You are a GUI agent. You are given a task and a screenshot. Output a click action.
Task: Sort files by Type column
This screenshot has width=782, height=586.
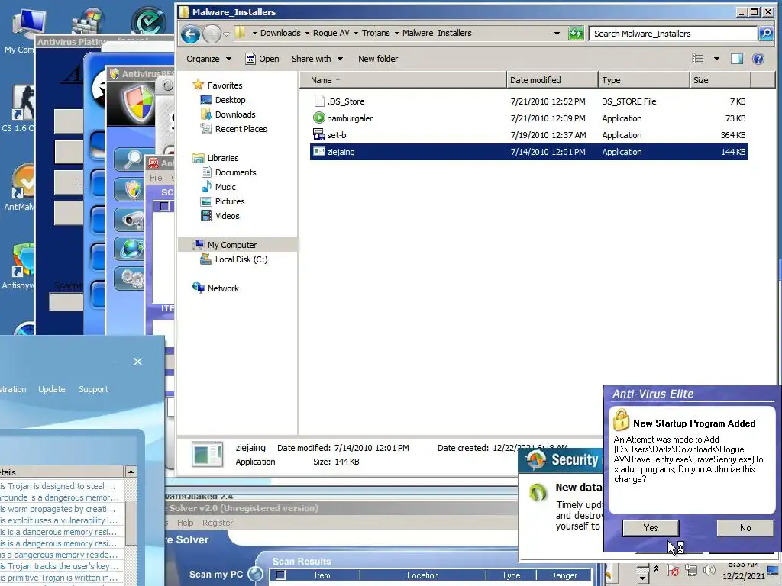coord(644,80)
